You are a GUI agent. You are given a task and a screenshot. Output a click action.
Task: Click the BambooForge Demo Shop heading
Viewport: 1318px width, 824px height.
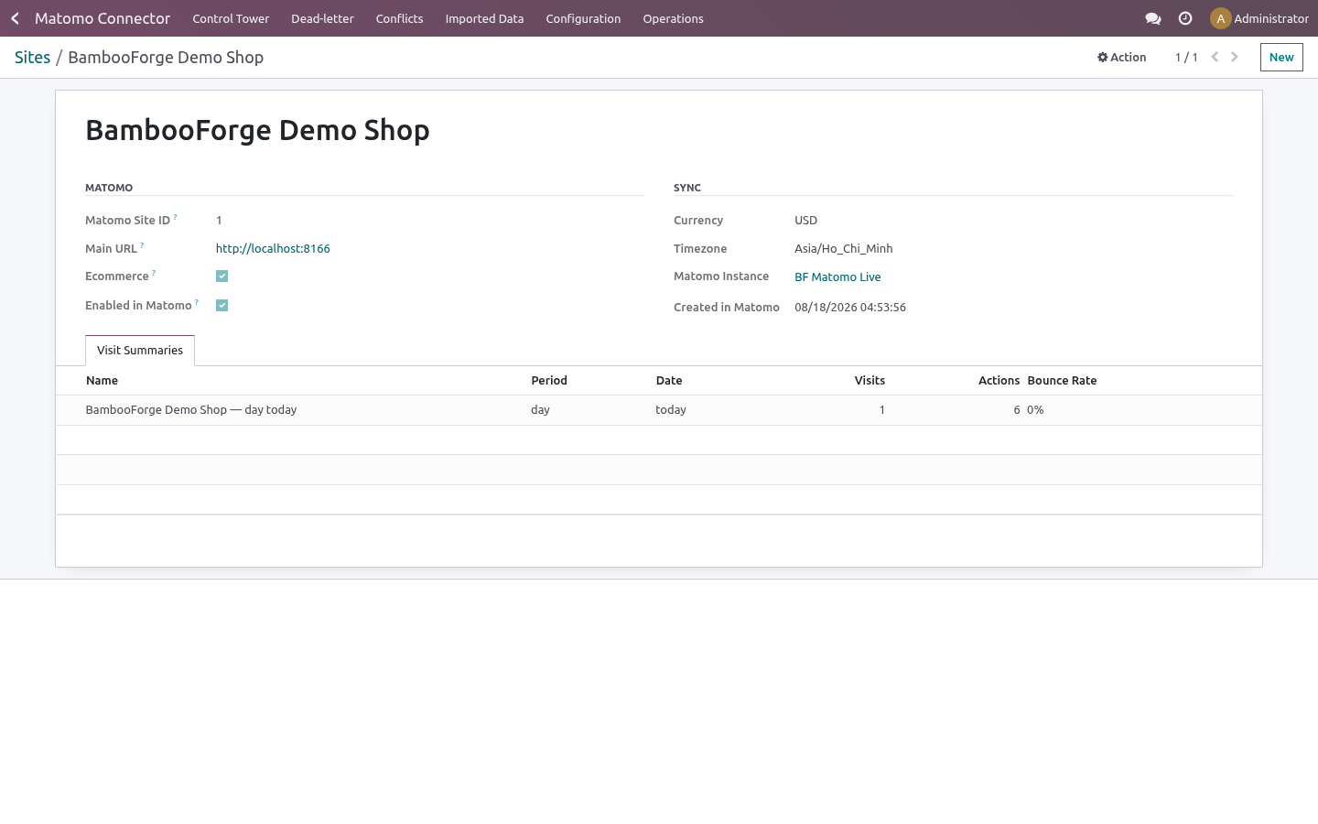pos(257,130)
